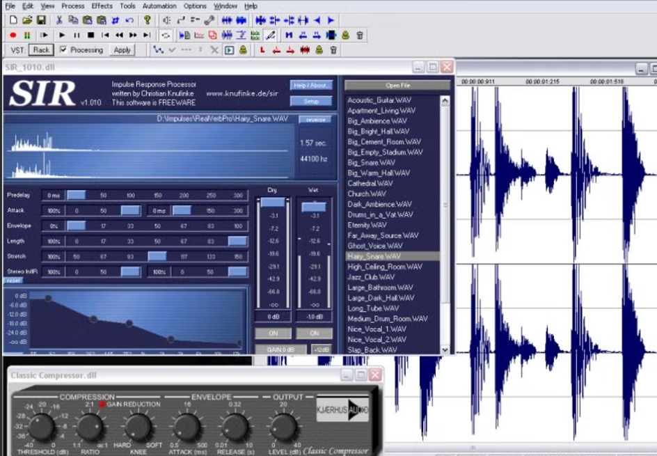The height and width of the screenshot is (456, 657).
Task: Create a new audio file
Action: tap(13, 20)
